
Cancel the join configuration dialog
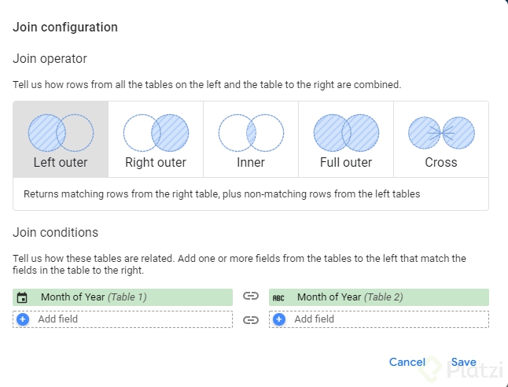click(x=407, y=362)
